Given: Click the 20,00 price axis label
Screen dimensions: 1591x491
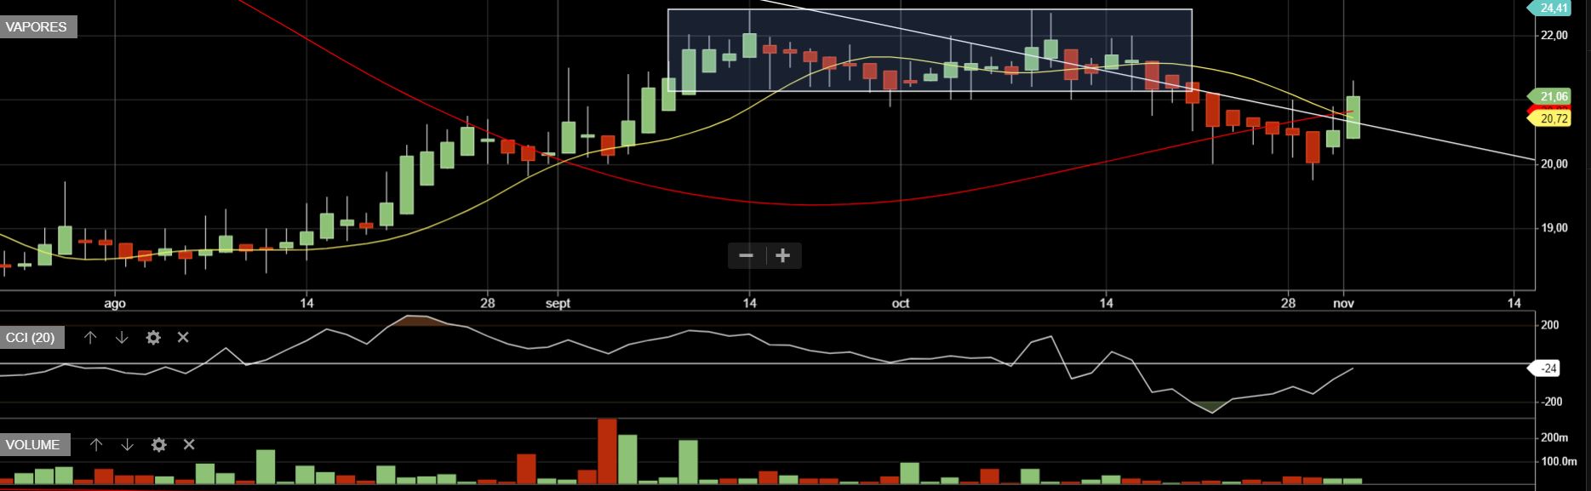Looking at the screenshot, I should tap(1554, 164).
